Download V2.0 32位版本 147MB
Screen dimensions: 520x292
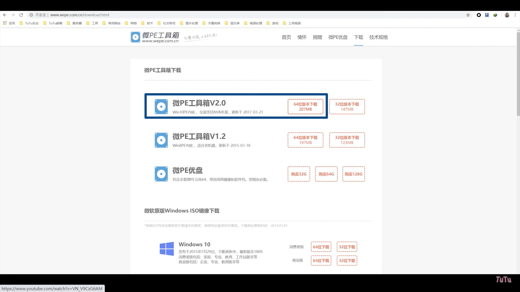click(347, 107)
